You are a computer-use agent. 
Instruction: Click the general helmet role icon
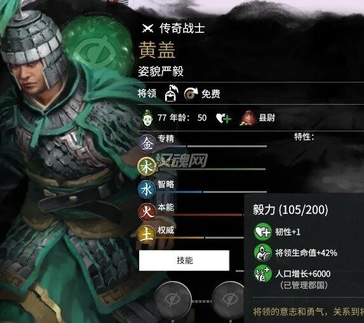tap(172, 93)
